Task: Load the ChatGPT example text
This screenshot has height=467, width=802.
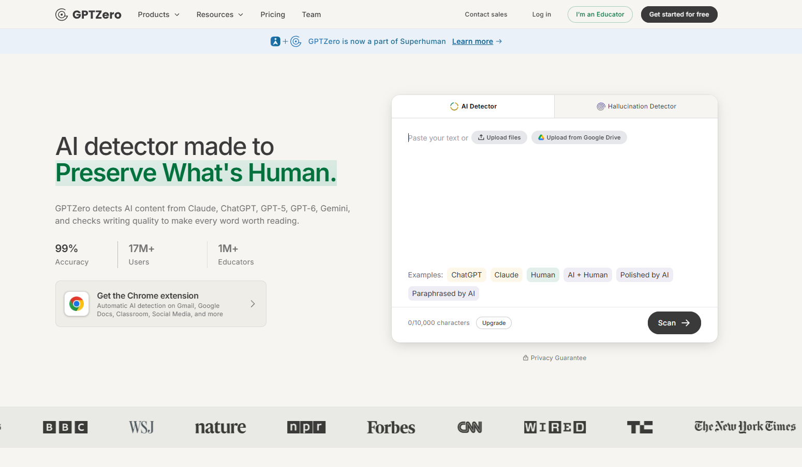Action: tap(466, 275)
